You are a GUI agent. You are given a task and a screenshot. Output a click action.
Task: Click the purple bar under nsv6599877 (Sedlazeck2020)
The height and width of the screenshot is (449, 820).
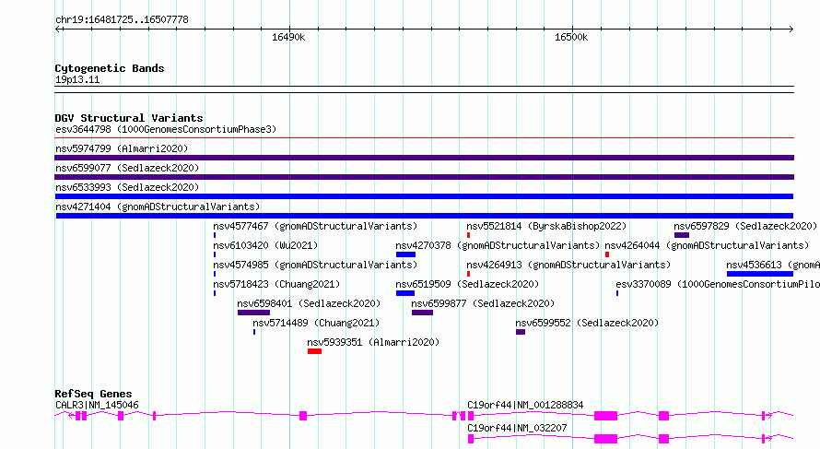[x=422, y=313]
